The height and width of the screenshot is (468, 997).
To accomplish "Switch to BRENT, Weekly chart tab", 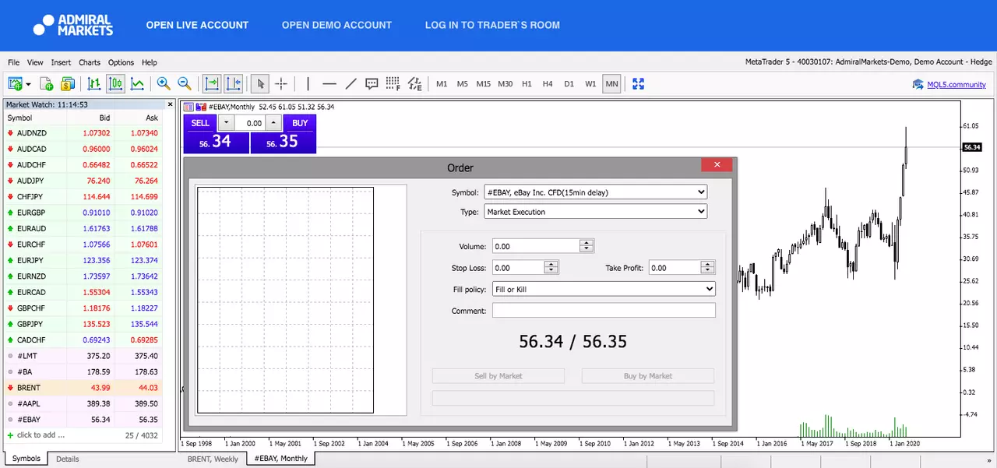I will tap(213, 459).
